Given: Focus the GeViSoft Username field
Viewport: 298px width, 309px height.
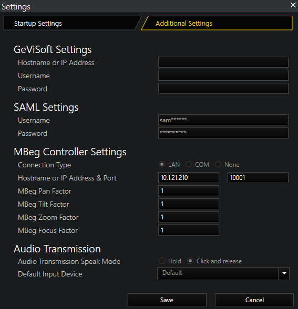Looking at the screenshot, I should (x=223, y=75).
